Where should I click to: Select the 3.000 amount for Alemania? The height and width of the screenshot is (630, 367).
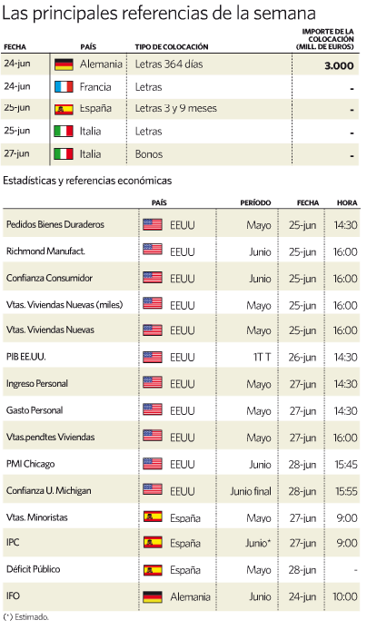[x=339, y=66]
